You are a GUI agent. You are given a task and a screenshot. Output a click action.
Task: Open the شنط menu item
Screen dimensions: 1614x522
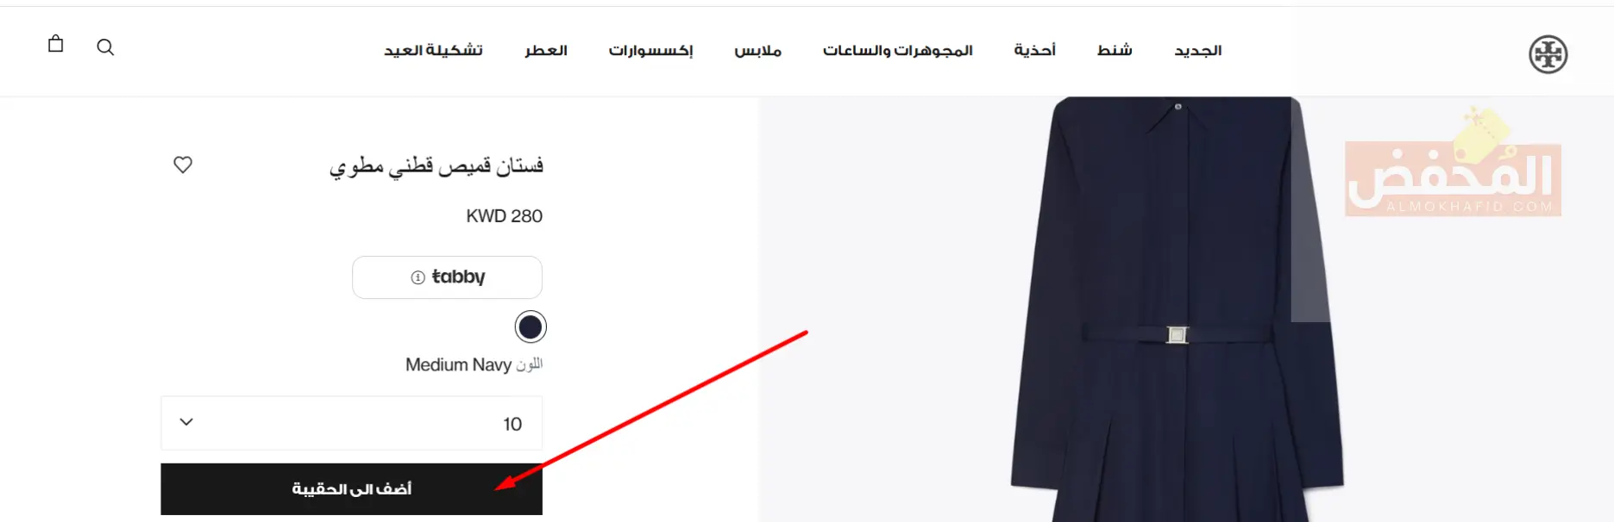point(1115,51)
